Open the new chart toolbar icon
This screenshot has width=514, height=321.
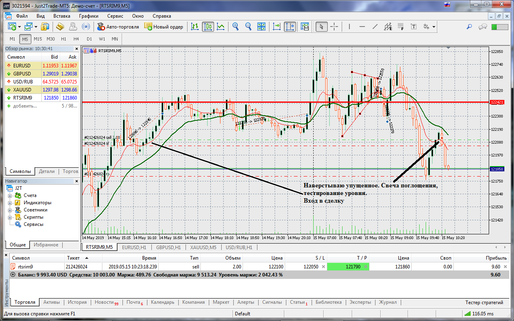tap(11, 27)
